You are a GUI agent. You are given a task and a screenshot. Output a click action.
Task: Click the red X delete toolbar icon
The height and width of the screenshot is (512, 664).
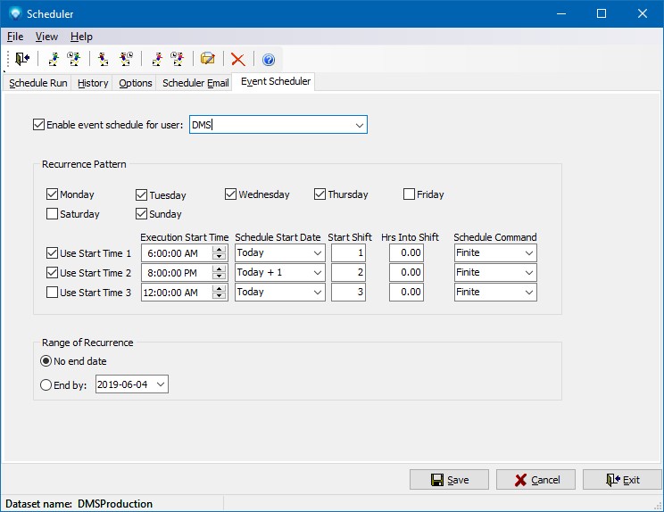coord(237,59)
